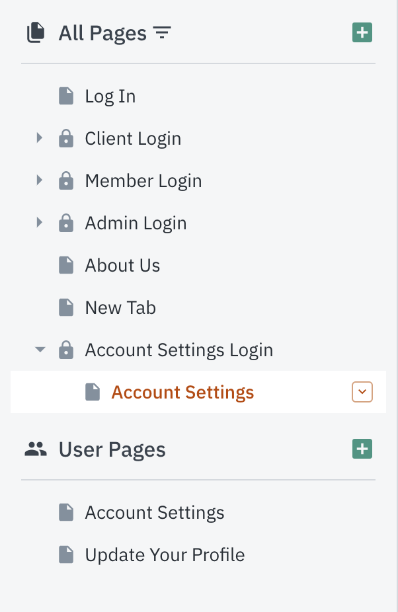Click the page icon beside Log In
This screenshot has height=612, width=398.
point(66,96)
